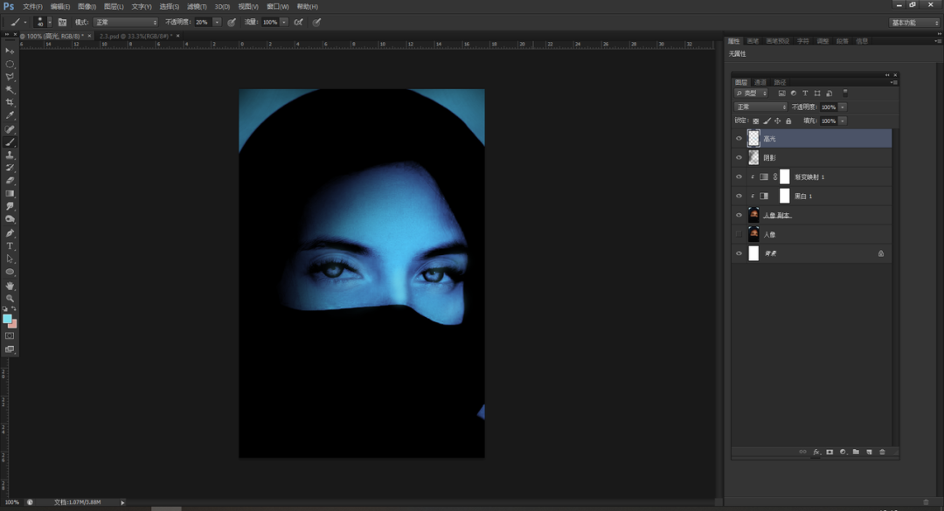Select the Clone Stamp tool
The height and width of the screenshot is (511, 944).
pos(10,155)
